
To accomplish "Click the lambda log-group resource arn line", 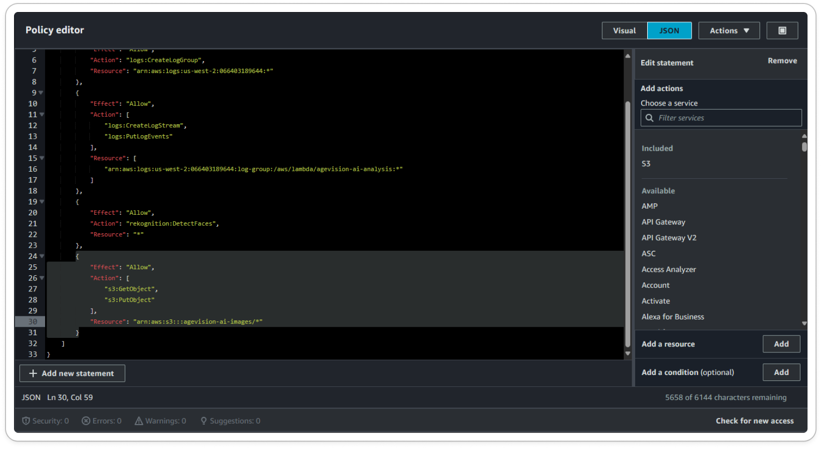I will (x=253, y=169).
